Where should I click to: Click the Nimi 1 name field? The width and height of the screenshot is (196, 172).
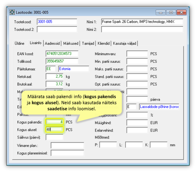point(142,22)
